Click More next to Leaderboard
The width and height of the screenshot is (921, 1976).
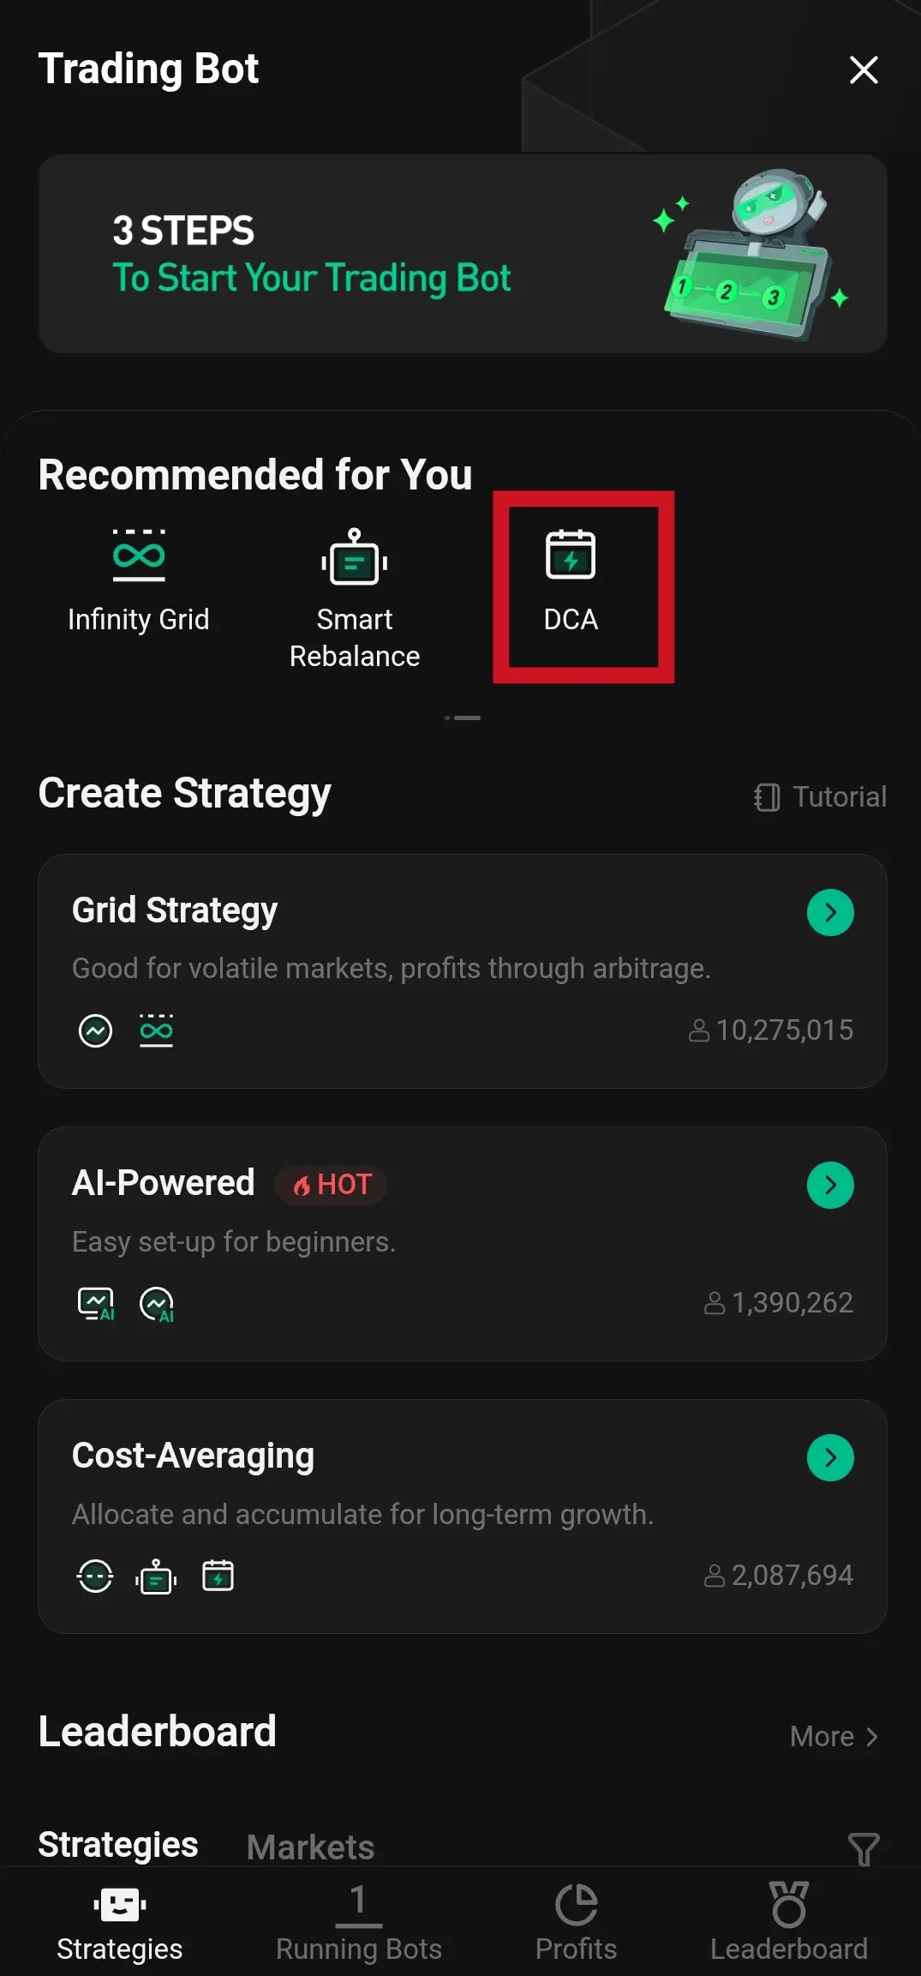(833, 1736)
